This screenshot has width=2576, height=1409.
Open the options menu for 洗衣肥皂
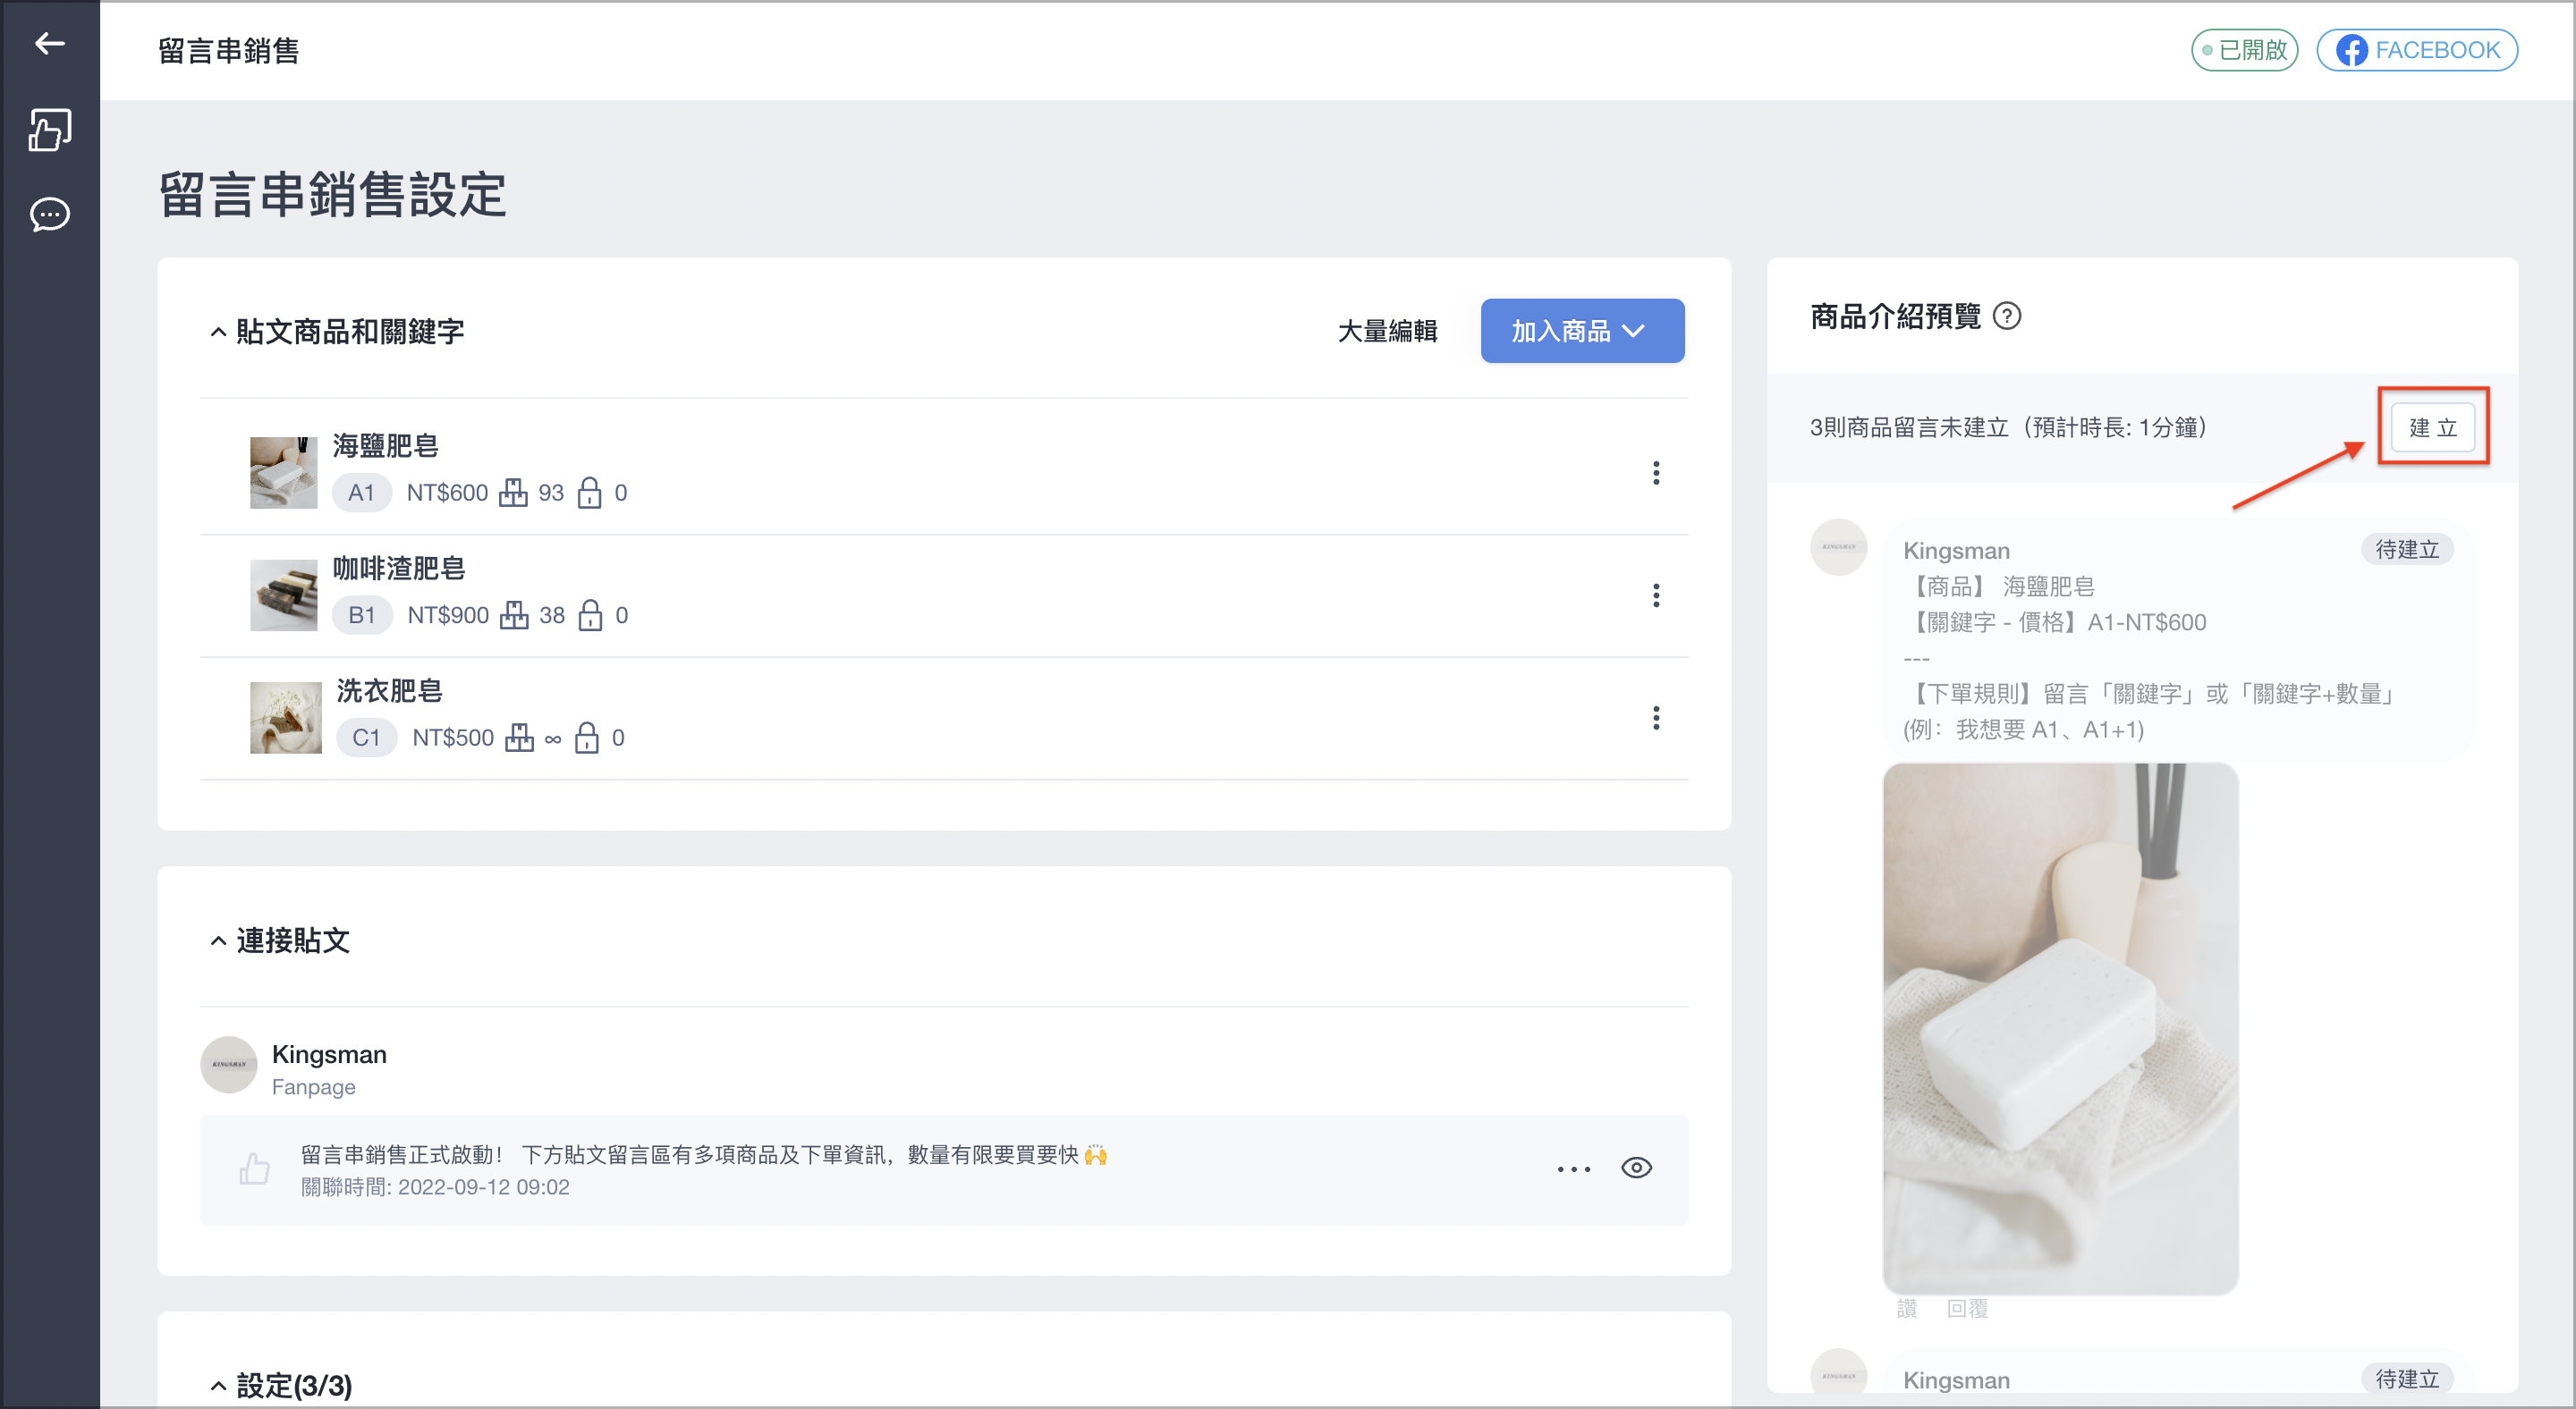[1656, 718]
